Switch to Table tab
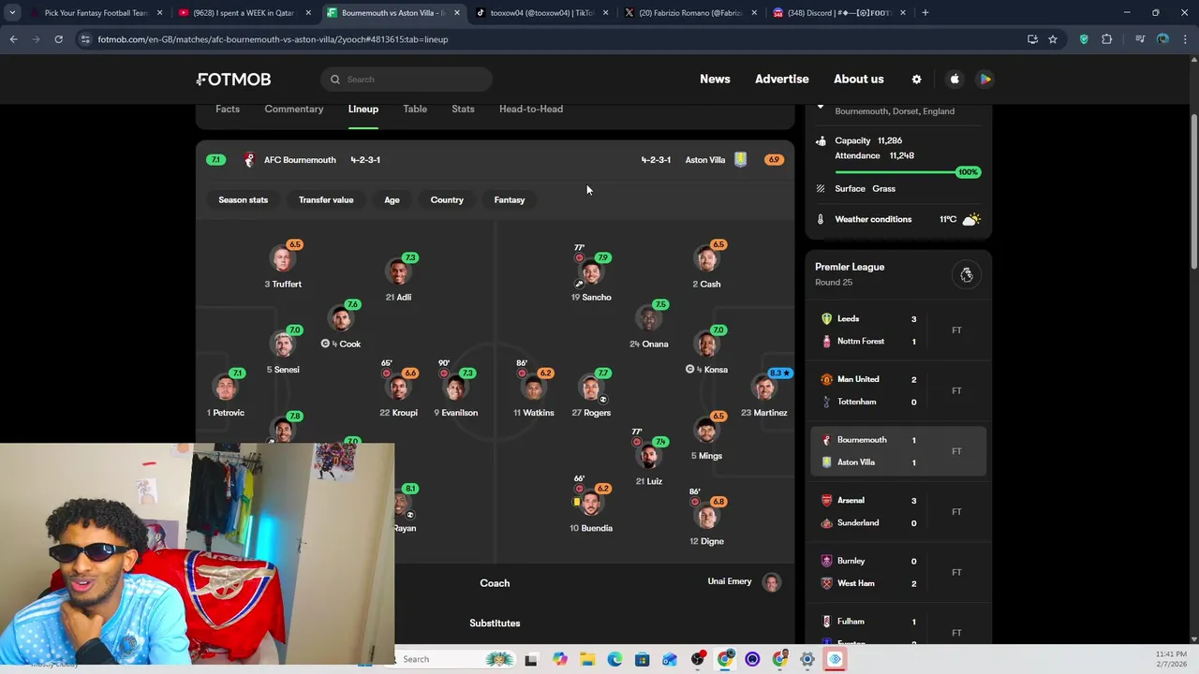 (415, 109)
